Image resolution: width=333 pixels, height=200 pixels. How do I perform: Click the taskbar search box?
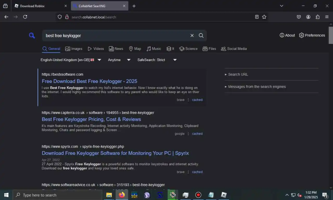pos(57,195)
